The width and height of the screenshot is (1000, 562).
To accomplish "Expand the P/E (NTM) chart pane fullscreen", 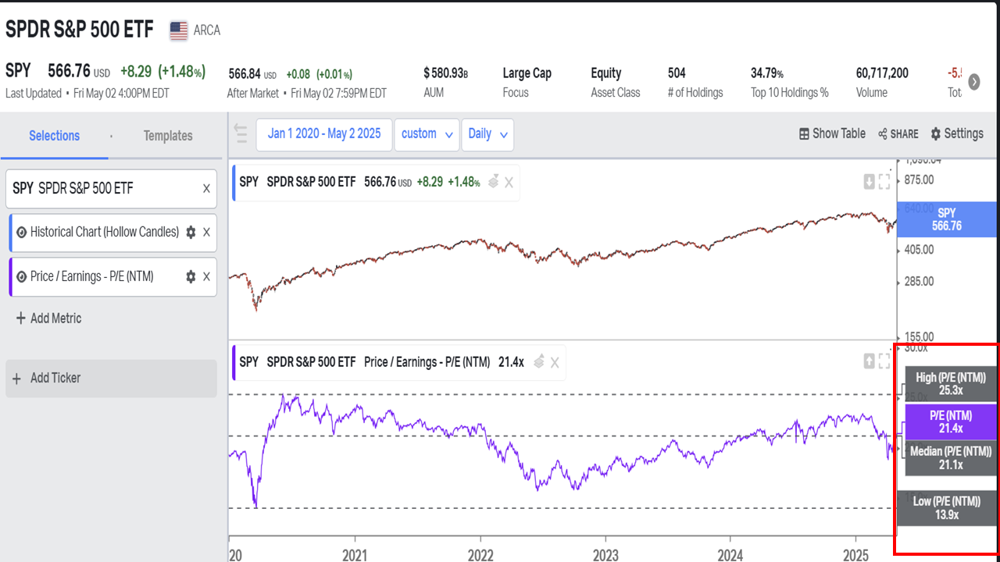I will click(884, 361).
